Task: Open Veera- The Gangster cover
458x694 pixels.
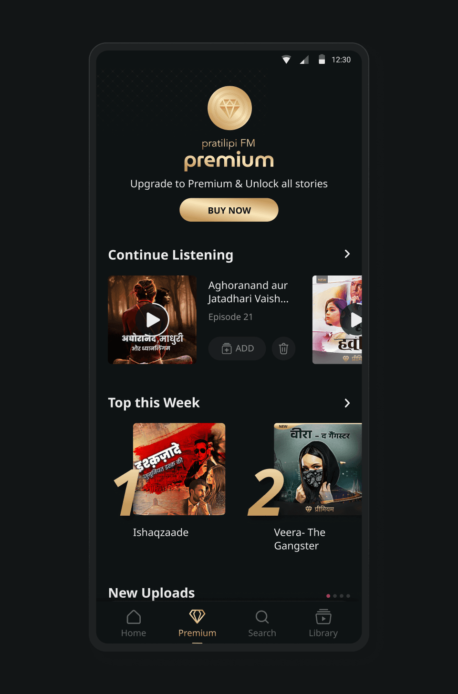Action: point(318,469)
